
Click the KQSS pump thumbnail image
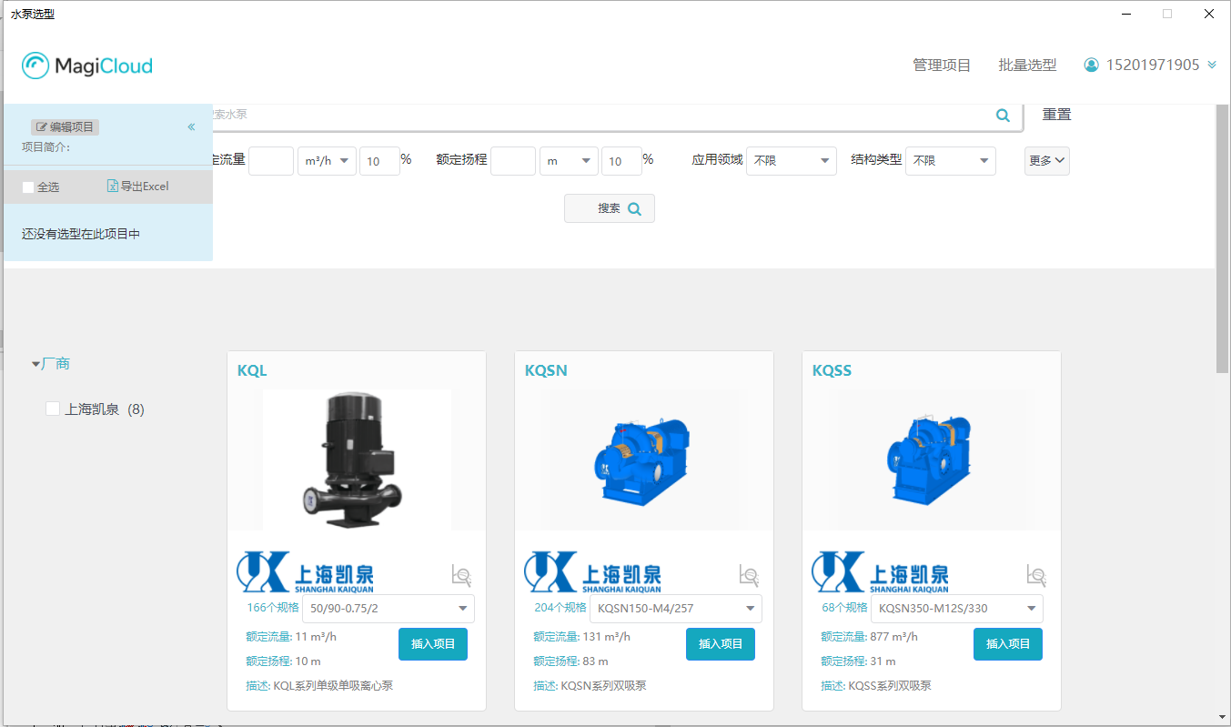pyautogui.click(x=932, y=459)
